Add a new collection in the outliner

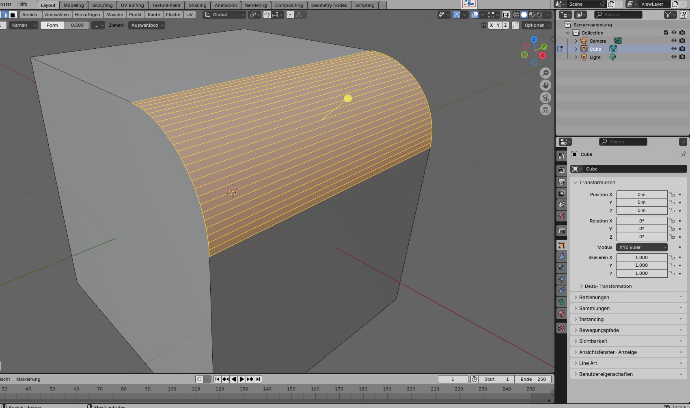683,15
